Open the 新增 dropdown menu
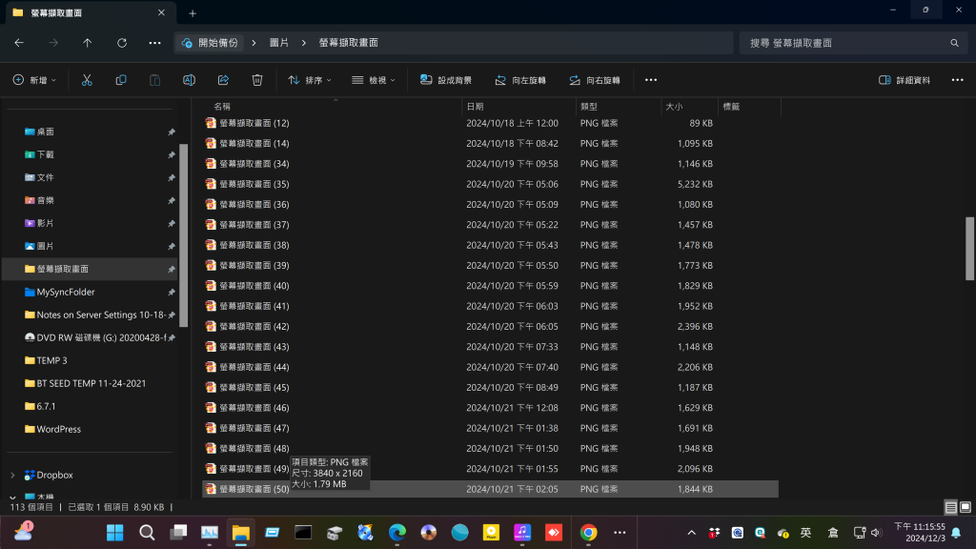Viewport: 976px width, 549px height. click(x=34, y=80)
